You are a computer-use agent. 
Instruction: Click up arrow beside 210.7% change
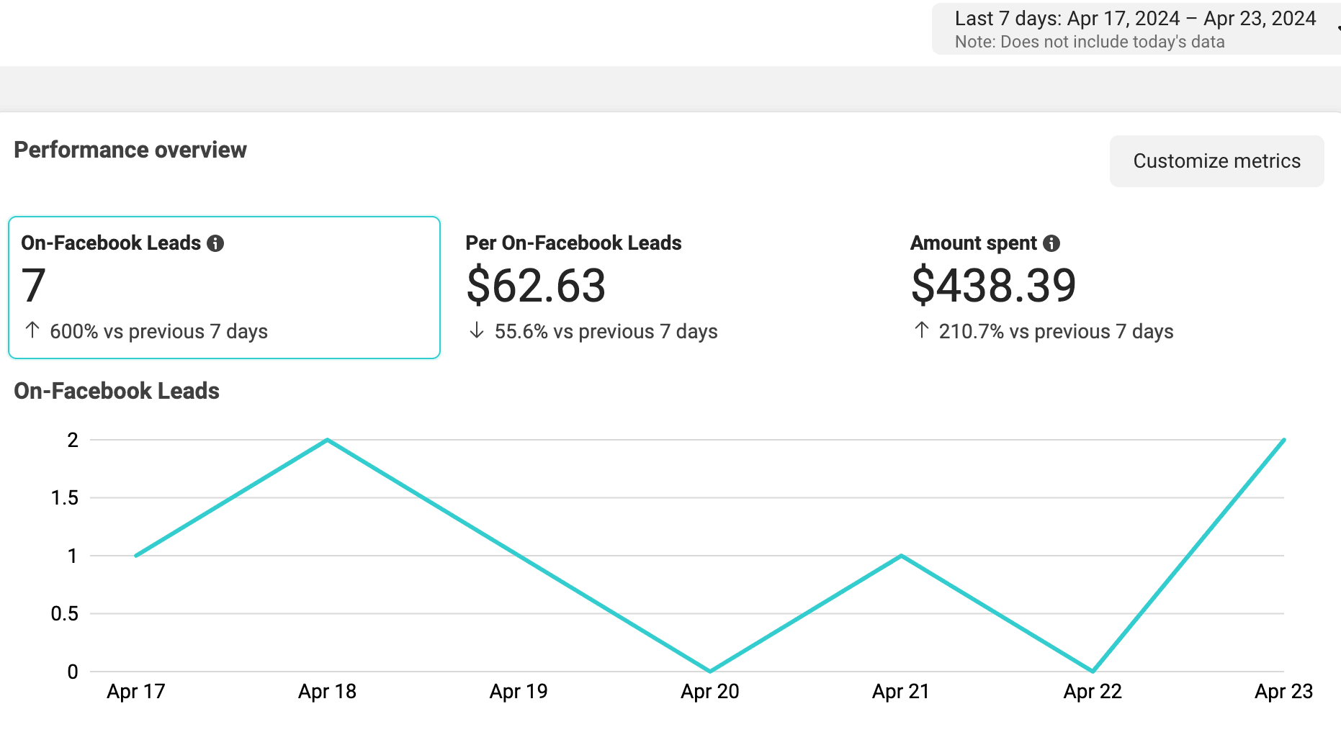pyautogui.click(x=922, y=330)
